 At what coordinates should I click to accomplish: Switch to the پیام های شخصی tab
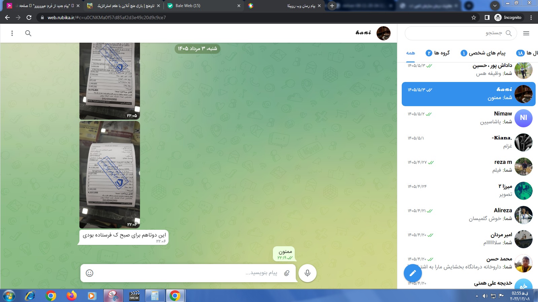click(483, 53)
